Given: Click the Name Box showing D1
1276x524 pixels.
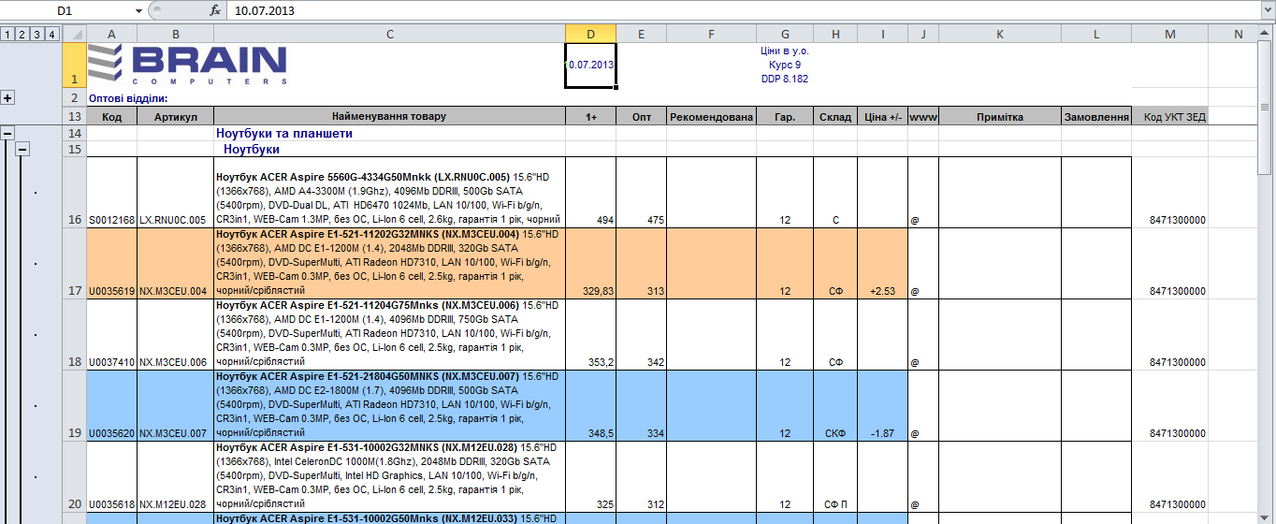Looking at the screenshot, I should click(x=65, y=10).
